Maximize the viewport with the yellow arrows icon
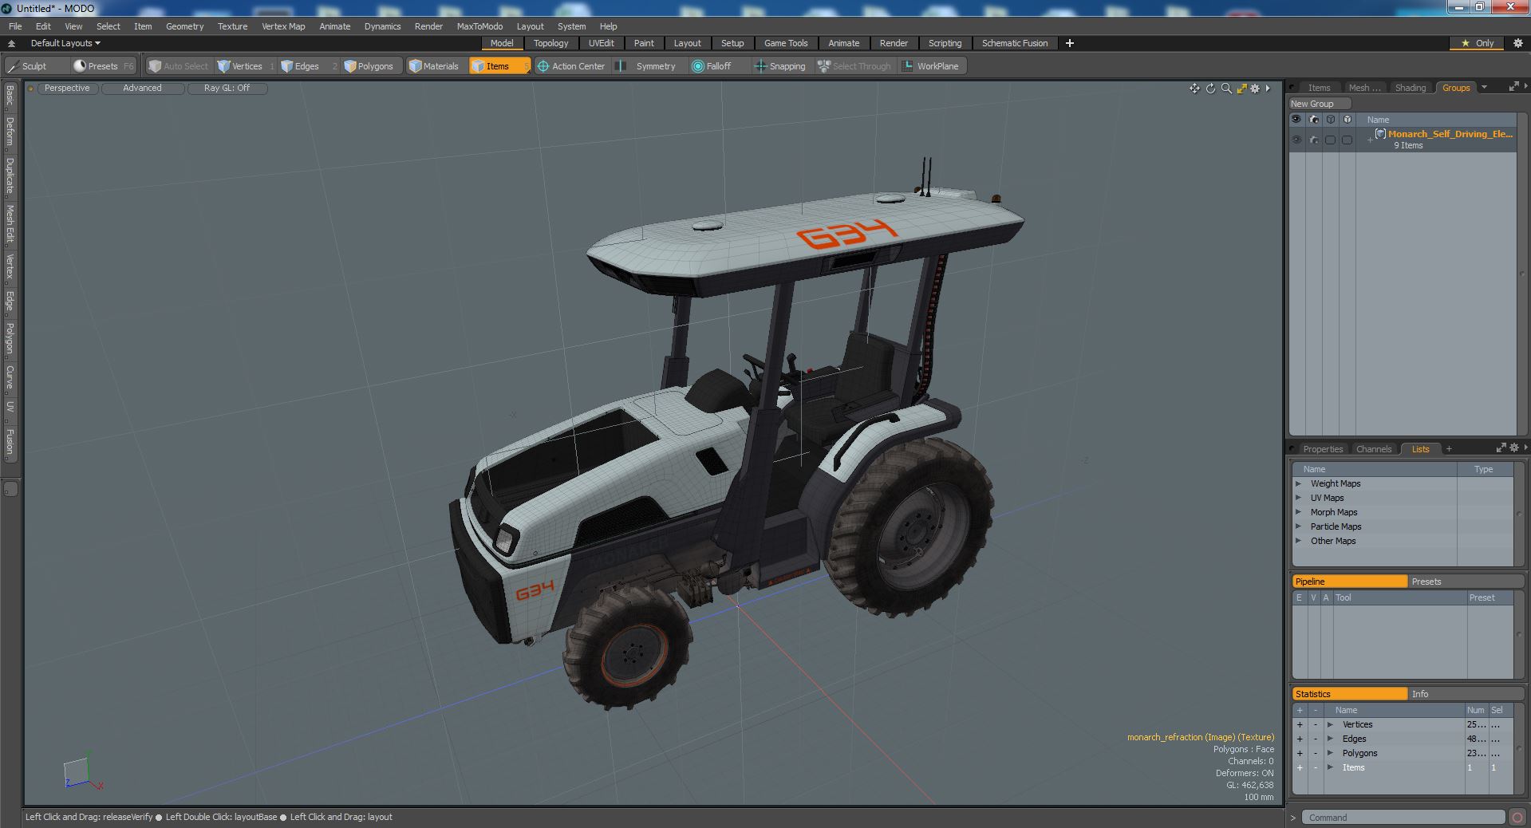Image resolution: width=1531 pixels, height=828 pixels. click(1241, 89)
